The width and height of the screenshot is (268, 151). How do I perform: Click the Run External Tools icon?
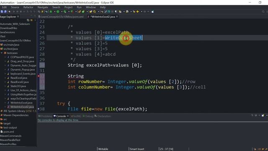pyautogui.click(x=72, y=12)
